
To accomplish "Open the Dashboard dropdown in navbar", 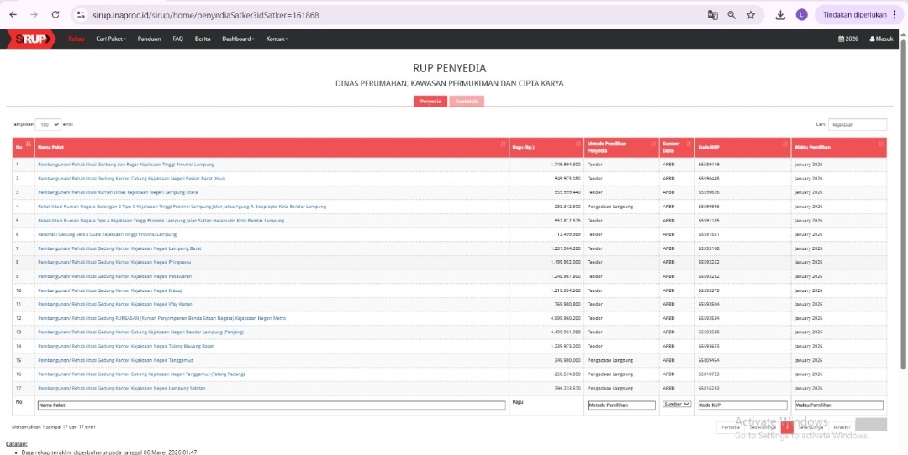I will (x=240, y=39).
